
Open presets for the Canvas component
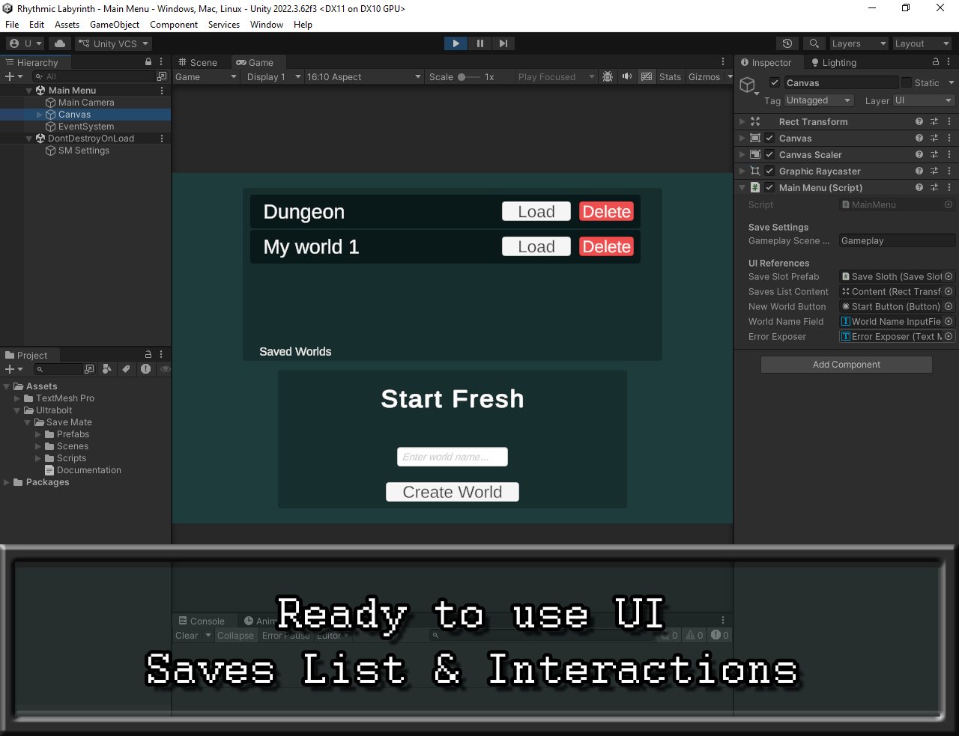[934, 138]
